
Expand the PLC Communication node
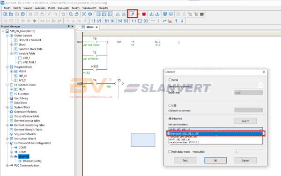click(7, 165)
